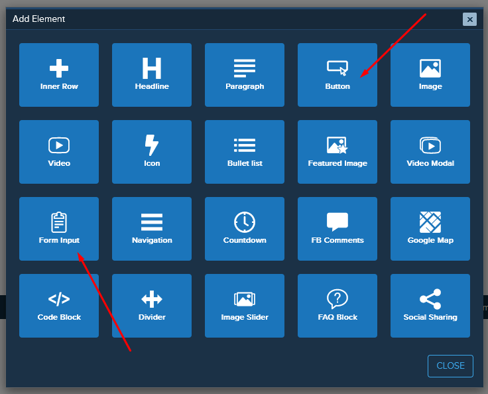Screen dimensions: 488x394
Task: Dismiss dialog with the X button
Action: tap(469, 19)
